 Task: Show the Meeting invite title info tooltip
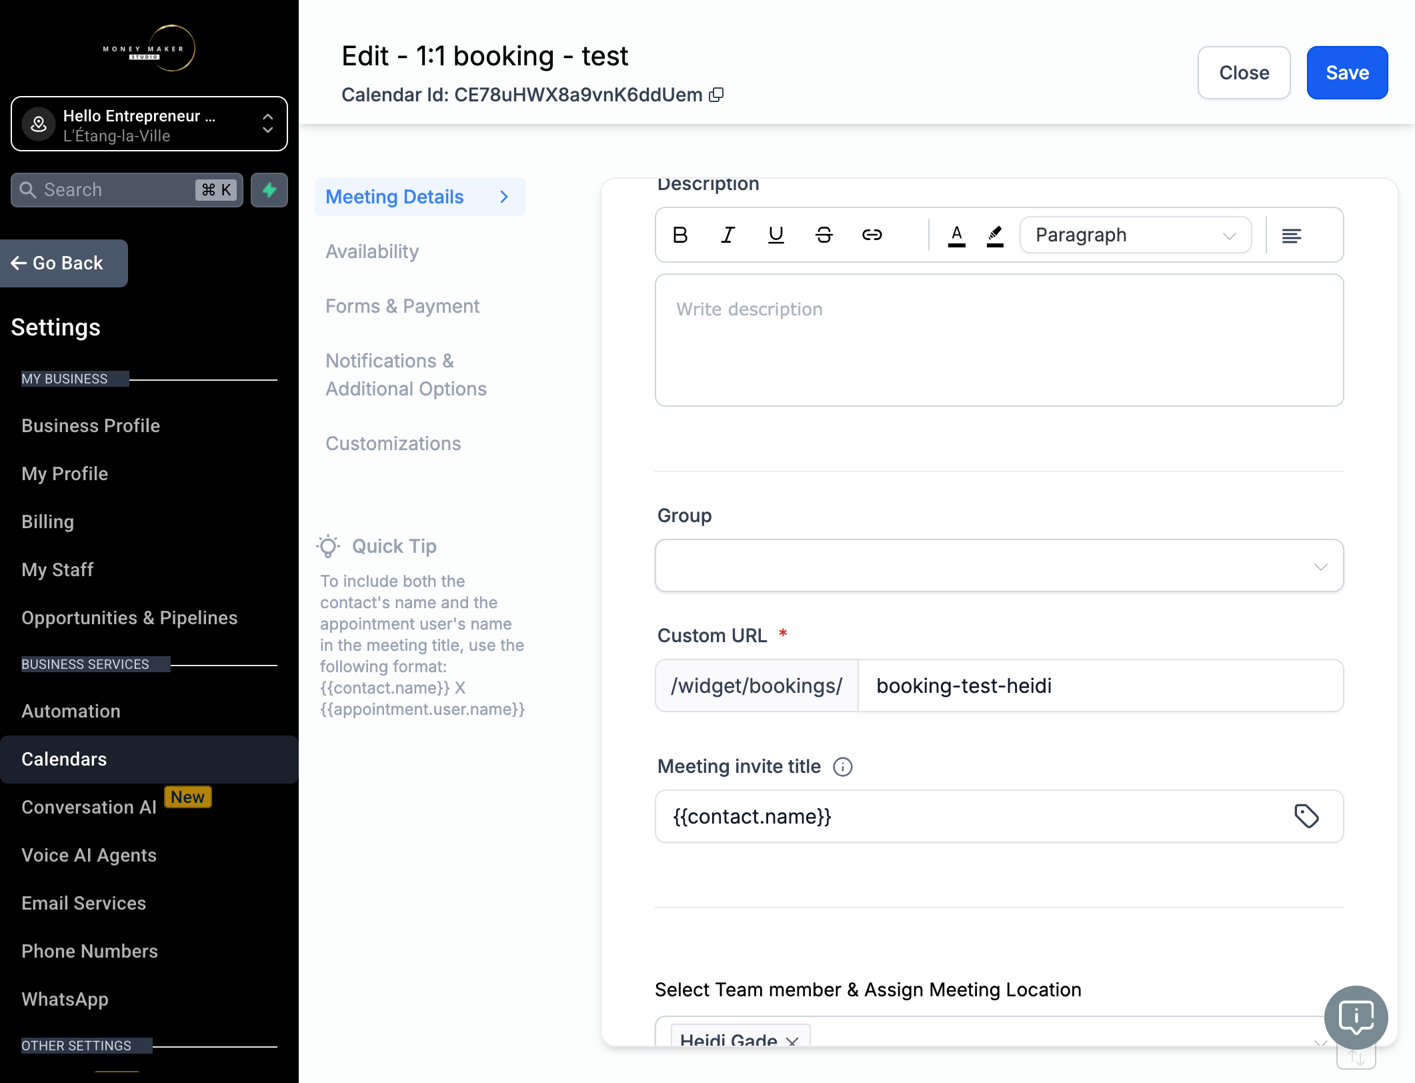[843, 767]
